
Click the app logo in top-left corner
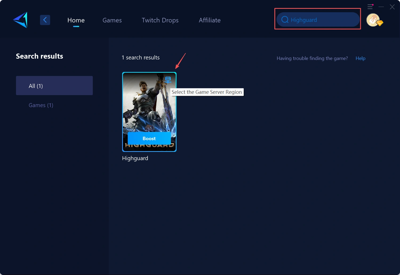pyautogui.click(x=20, y=20)
